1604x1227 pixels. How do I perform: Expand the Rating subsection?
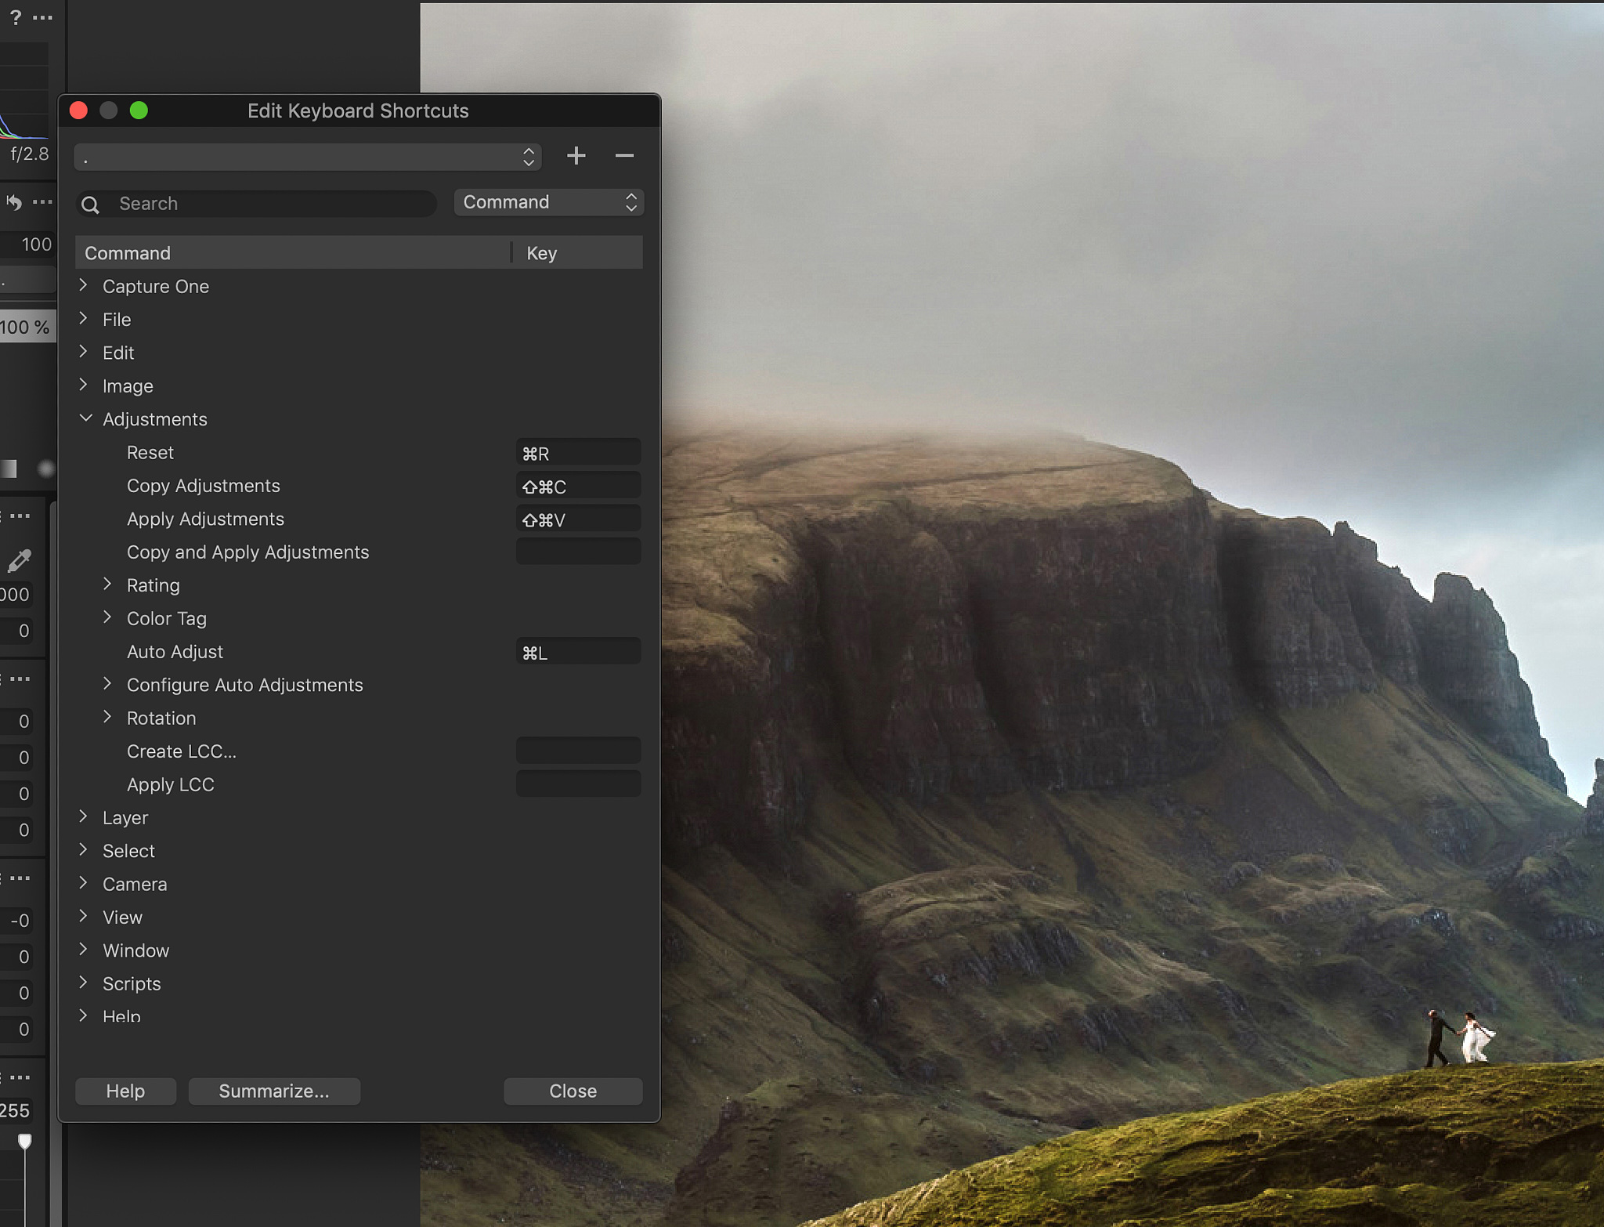(108, 584)
